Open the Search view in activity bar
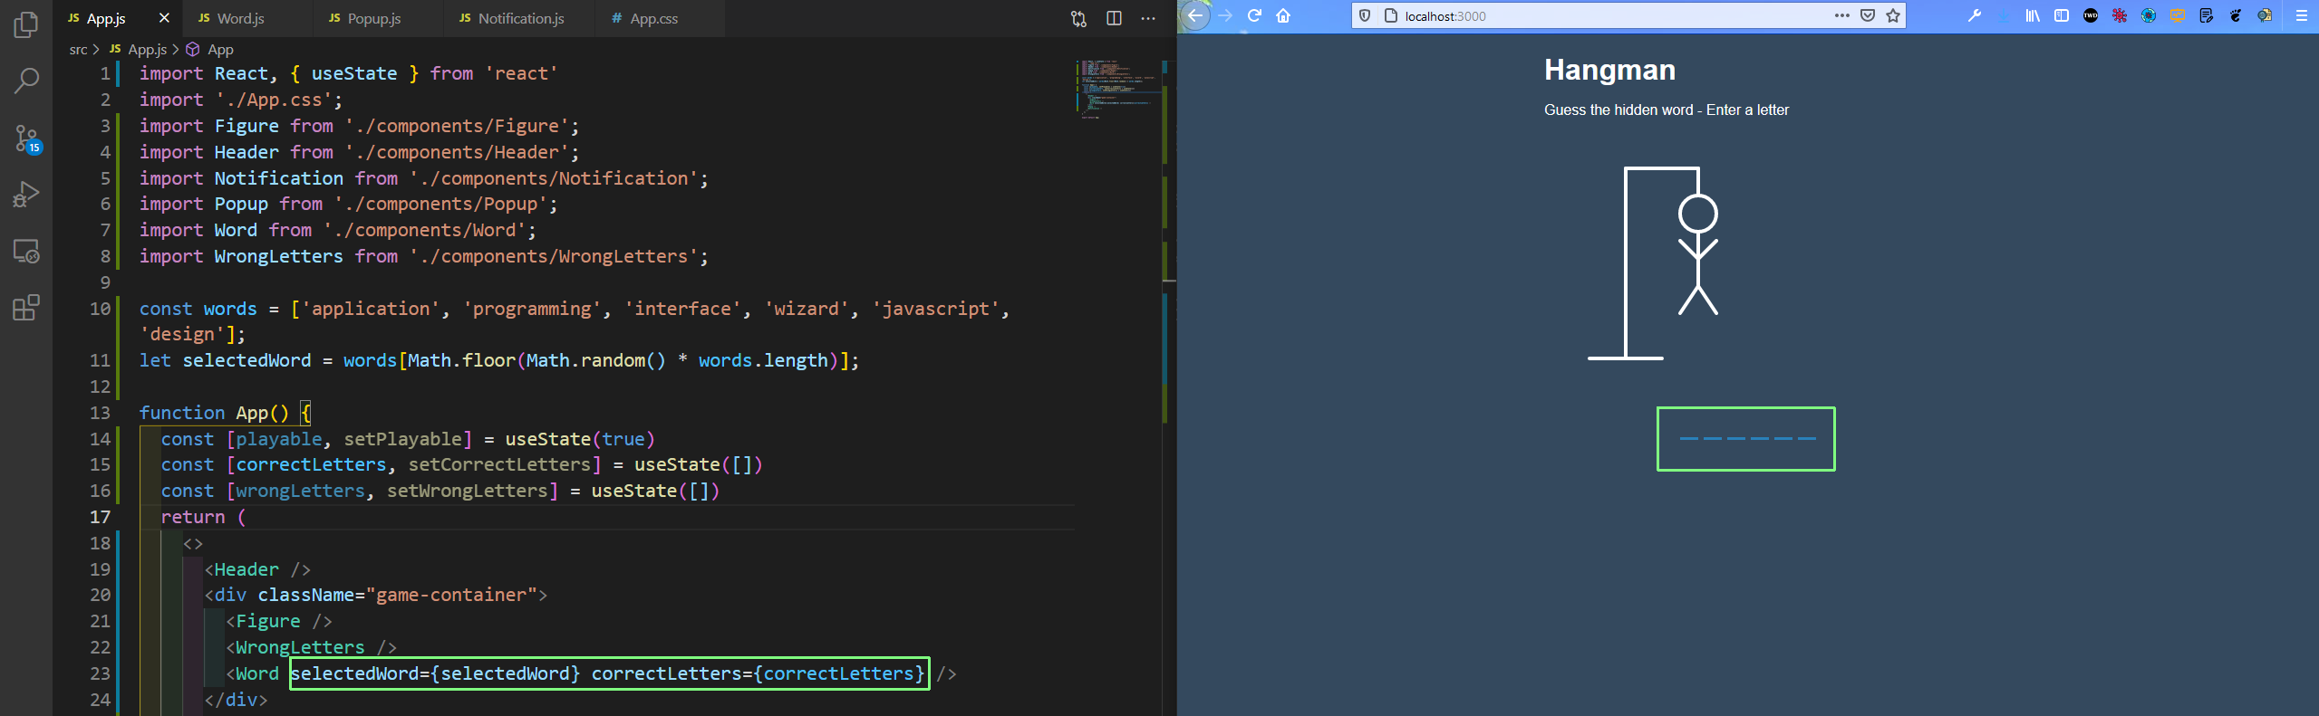 [x=26, y=81]
